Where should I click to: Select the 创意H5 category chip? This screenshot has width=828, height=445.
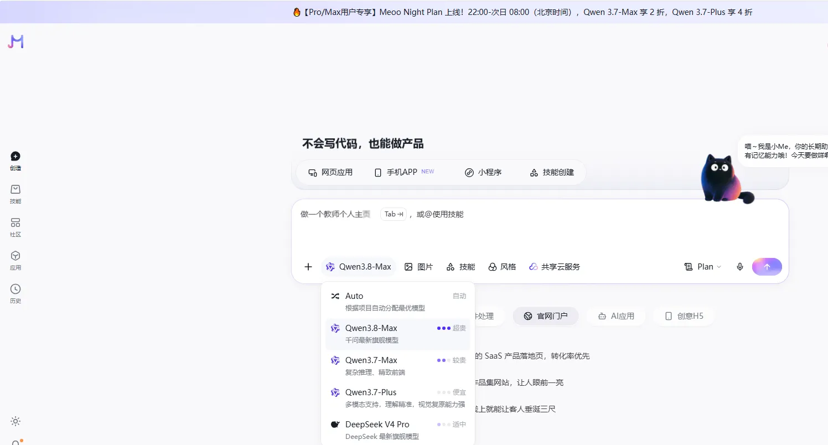(684, 316)
